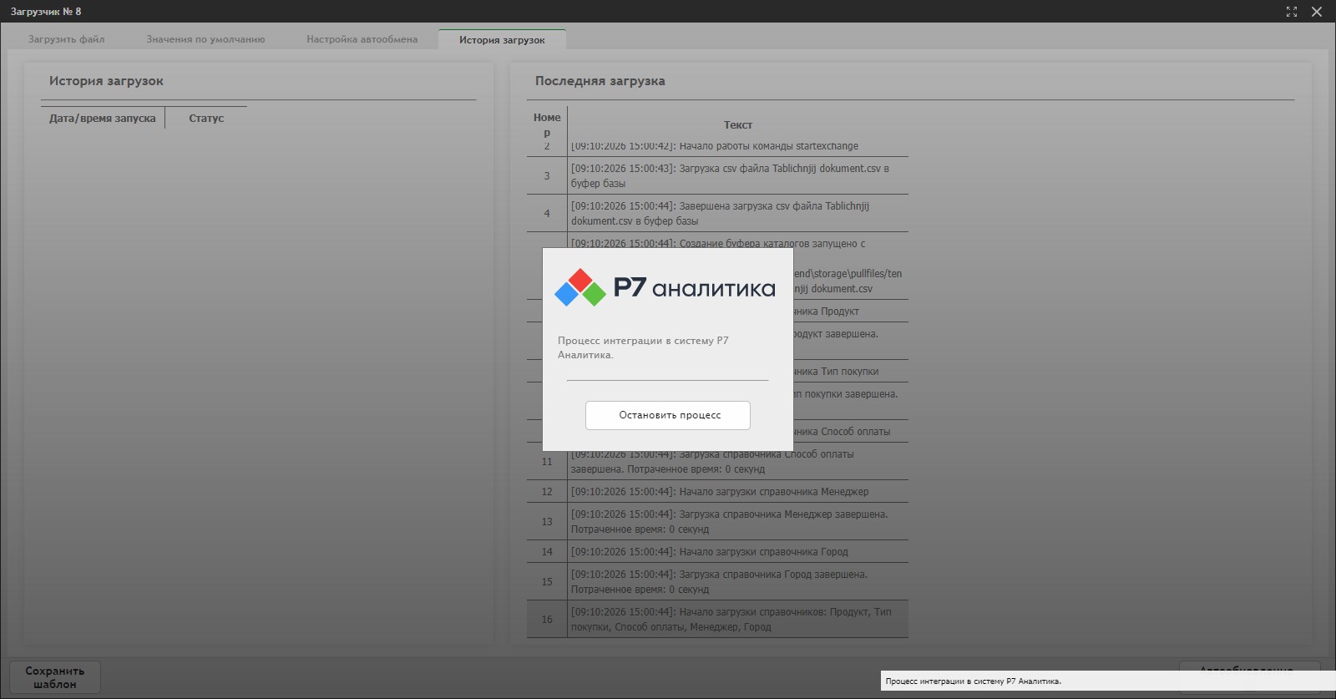Select row 12 Начало загрузки справочника Менеджер
This screenshot has height=699, width=1336.
pyautogui.click(x=717, y=491)
